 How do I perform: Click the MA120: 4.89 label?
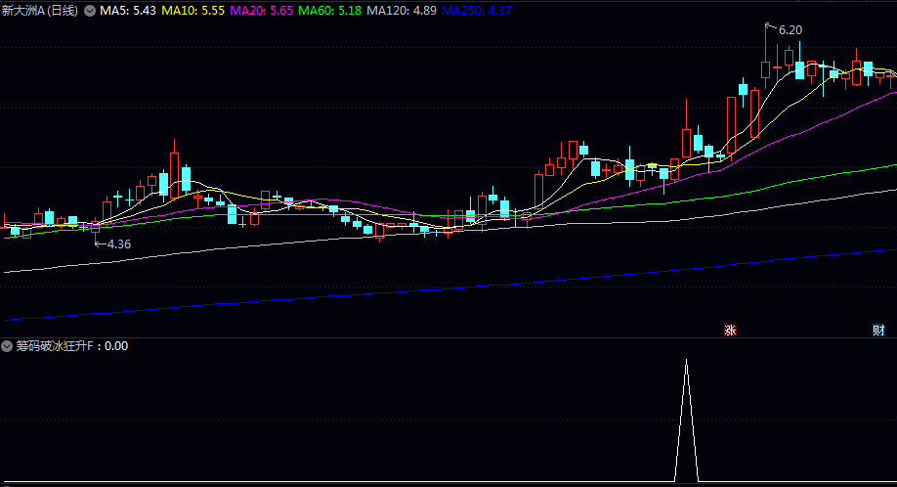tap(402, 11)
